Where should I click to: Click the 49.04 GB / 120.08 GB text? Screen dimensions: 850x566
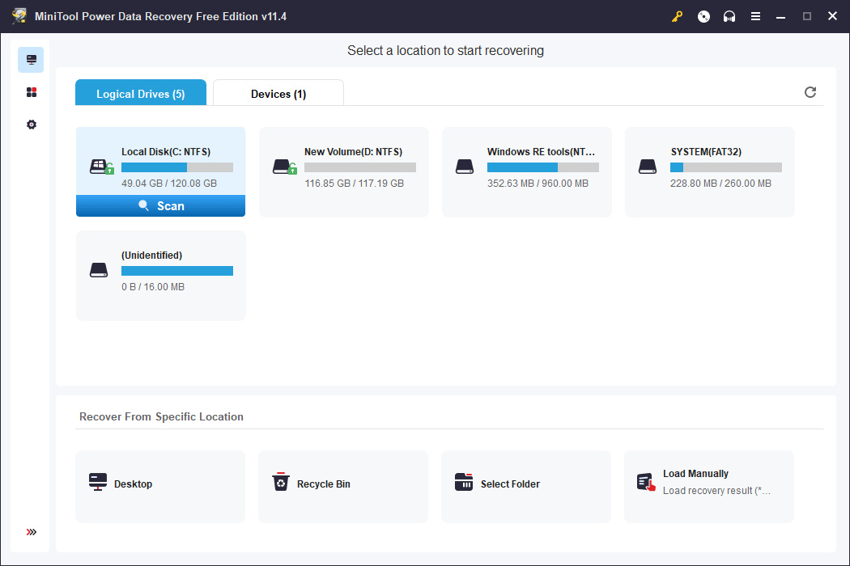tap(169, 183)
